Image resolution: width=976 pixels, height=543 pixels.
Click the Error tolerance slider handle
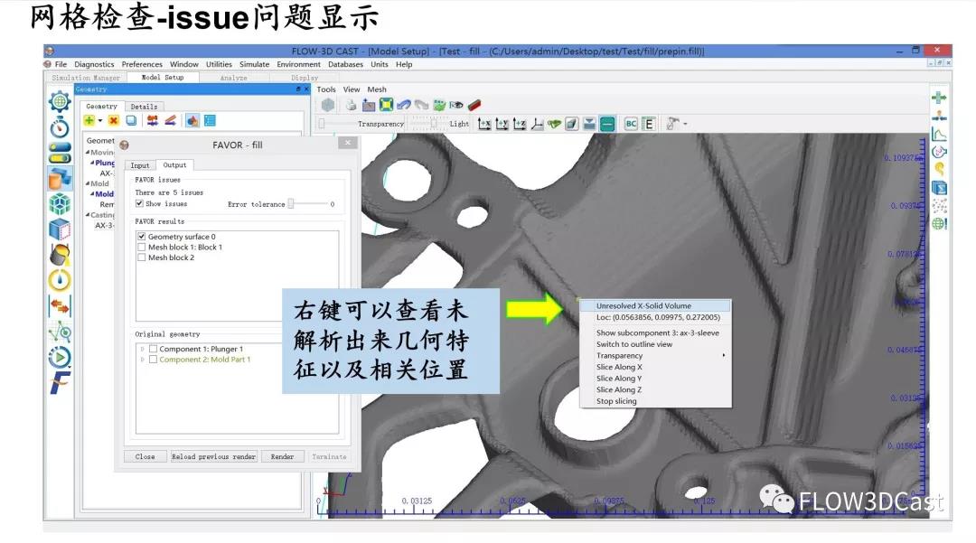[x=291, y=204]
